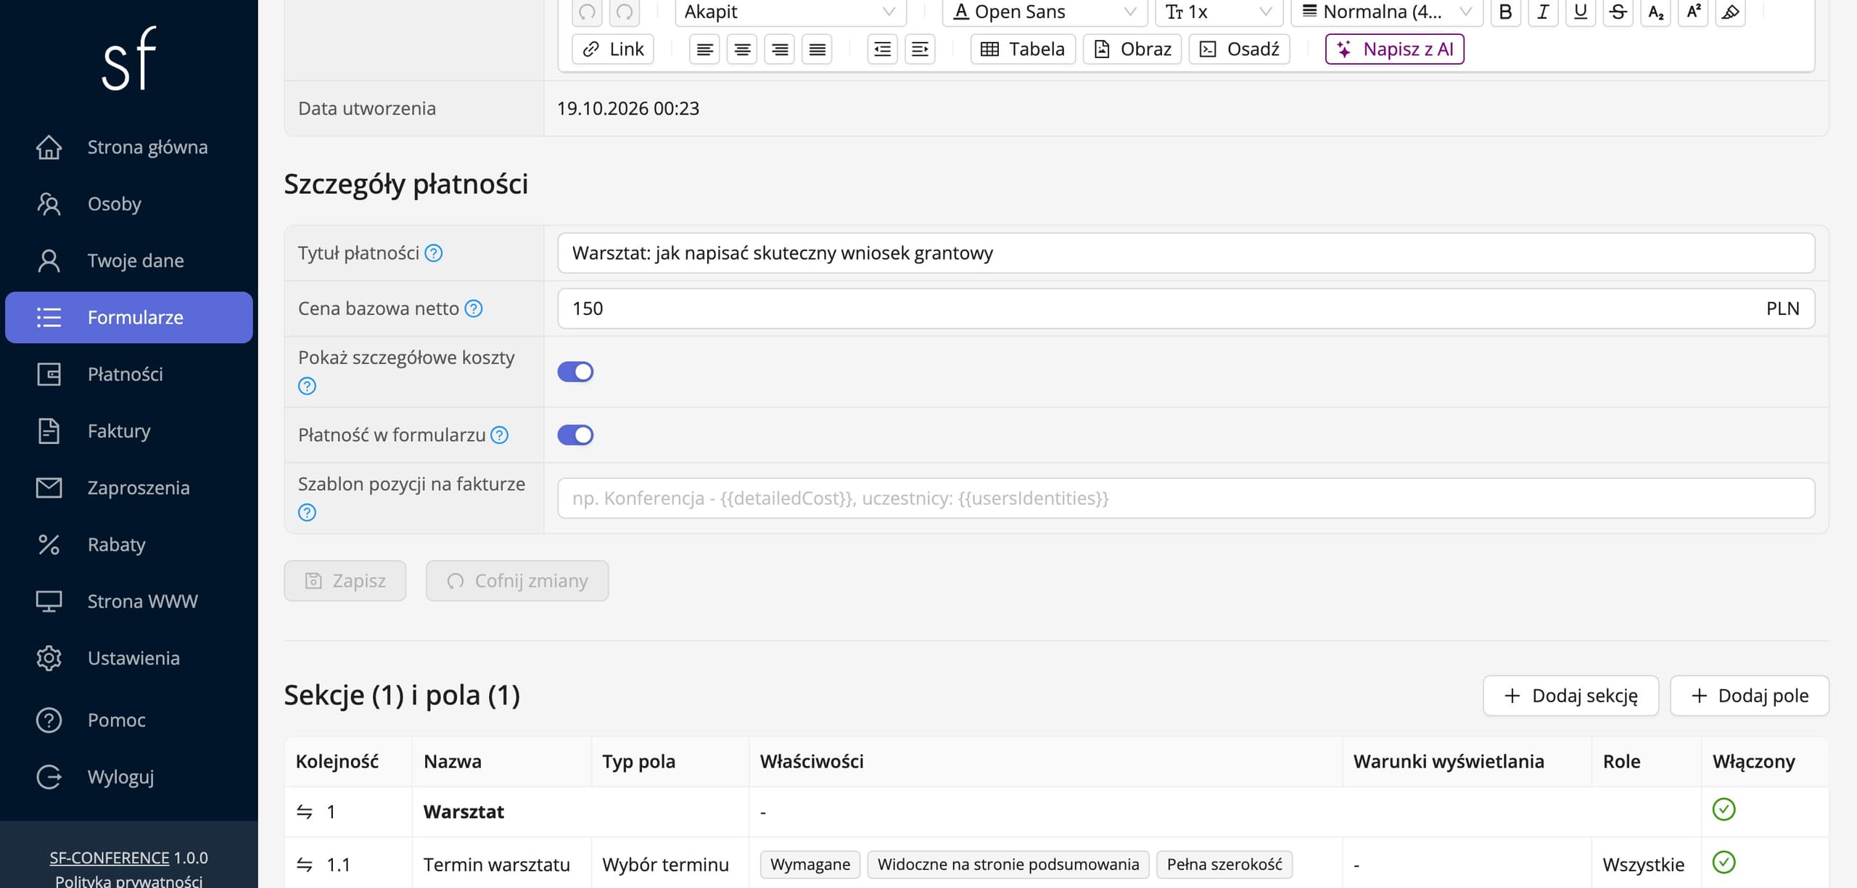Open Faktury sidebar item
The width and height of the screenshot is (1857, 888).
(x=129, y=431)
